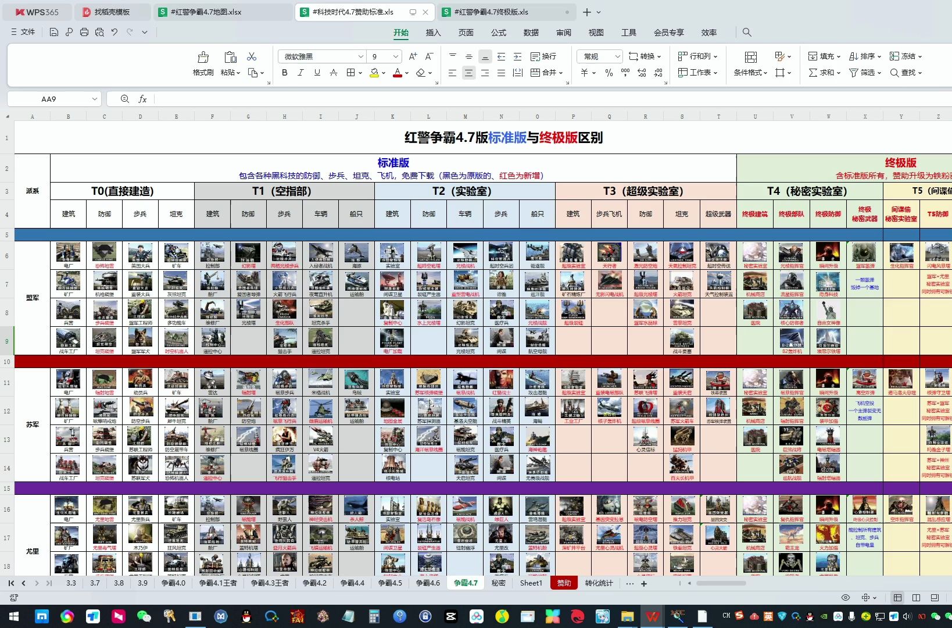Switch to the red 赞助 sheet tab
Image resolution: width=952 pixels, height=628 pixels.
point(564,583)
